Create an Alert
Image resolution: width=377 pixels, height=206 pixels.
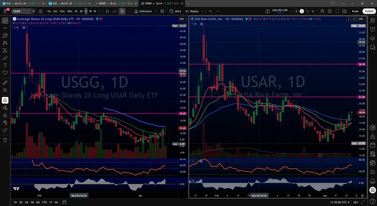[175, 11]
